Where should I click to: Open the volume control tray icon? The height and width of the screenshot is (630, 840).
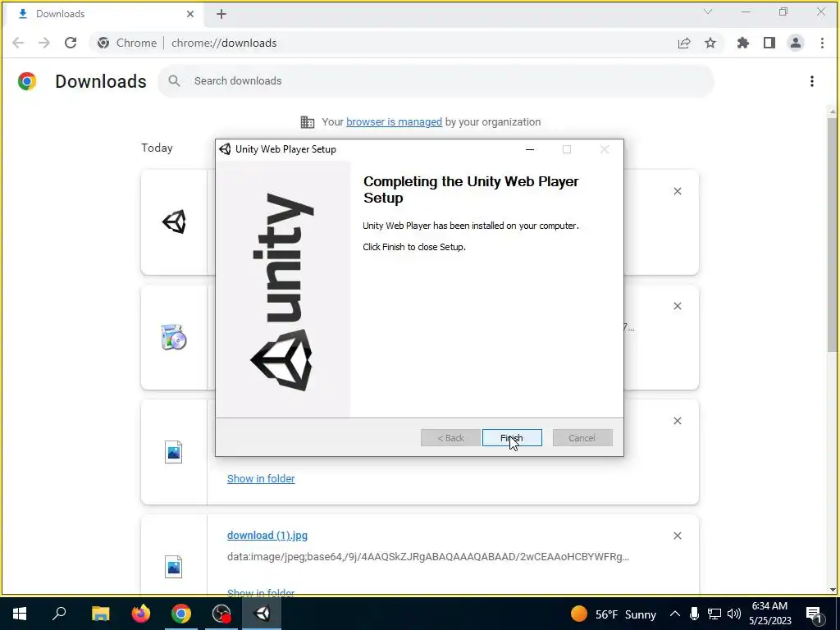point(734,614)
